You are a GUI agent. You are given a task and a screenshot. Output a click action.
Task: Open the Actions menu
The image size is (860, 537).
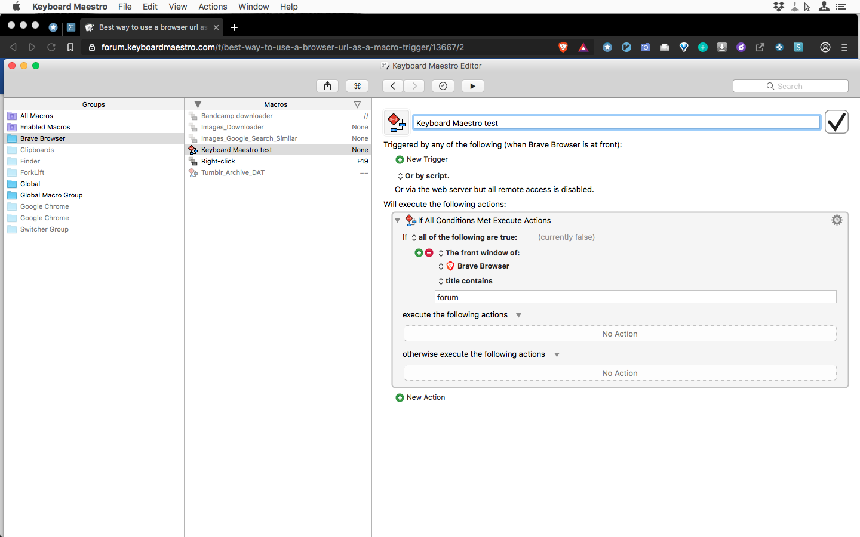pyautogui.click(x=213, y=7)
